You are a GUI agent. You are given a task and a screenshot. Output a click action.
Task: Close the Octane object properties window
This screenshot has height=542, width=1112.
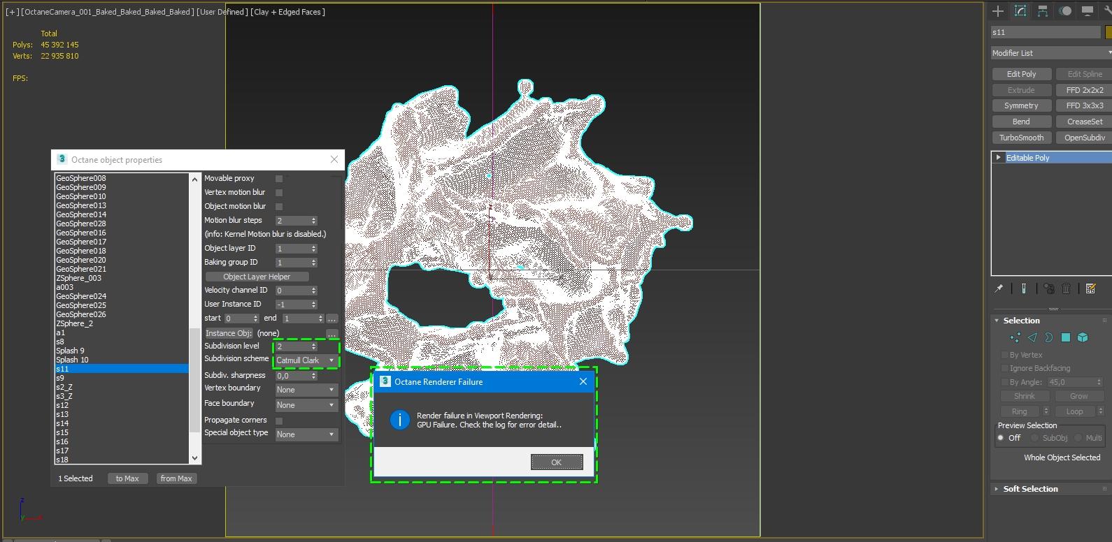coord(334,160)
